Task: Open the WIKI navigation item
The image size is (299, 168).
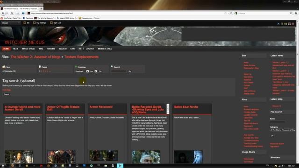Action: point(41,49)
